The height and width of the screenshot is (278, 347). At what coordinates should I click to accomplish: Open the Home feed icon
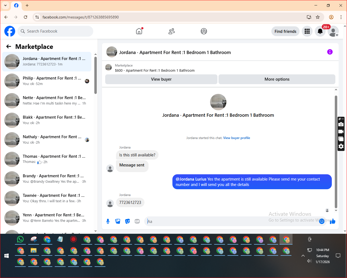139,31
